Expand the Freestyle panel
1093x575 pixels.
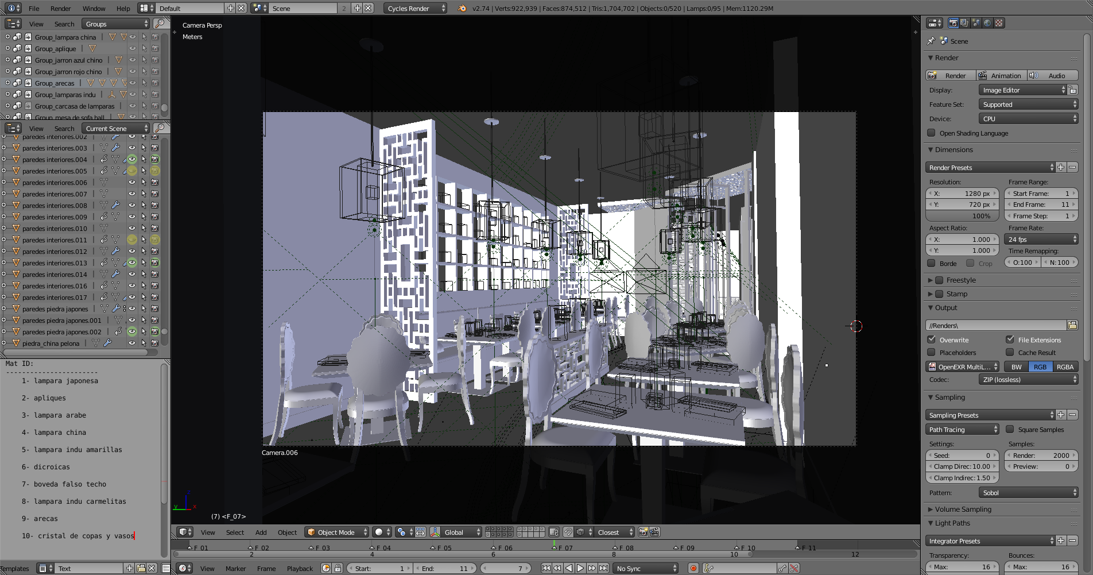931,280
